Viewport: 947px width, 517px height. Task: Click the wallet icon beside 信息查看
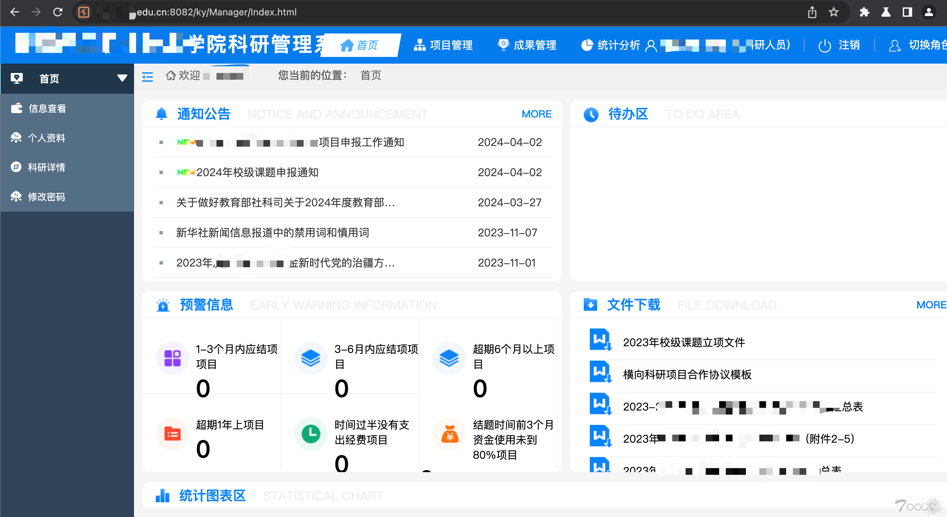16,108
